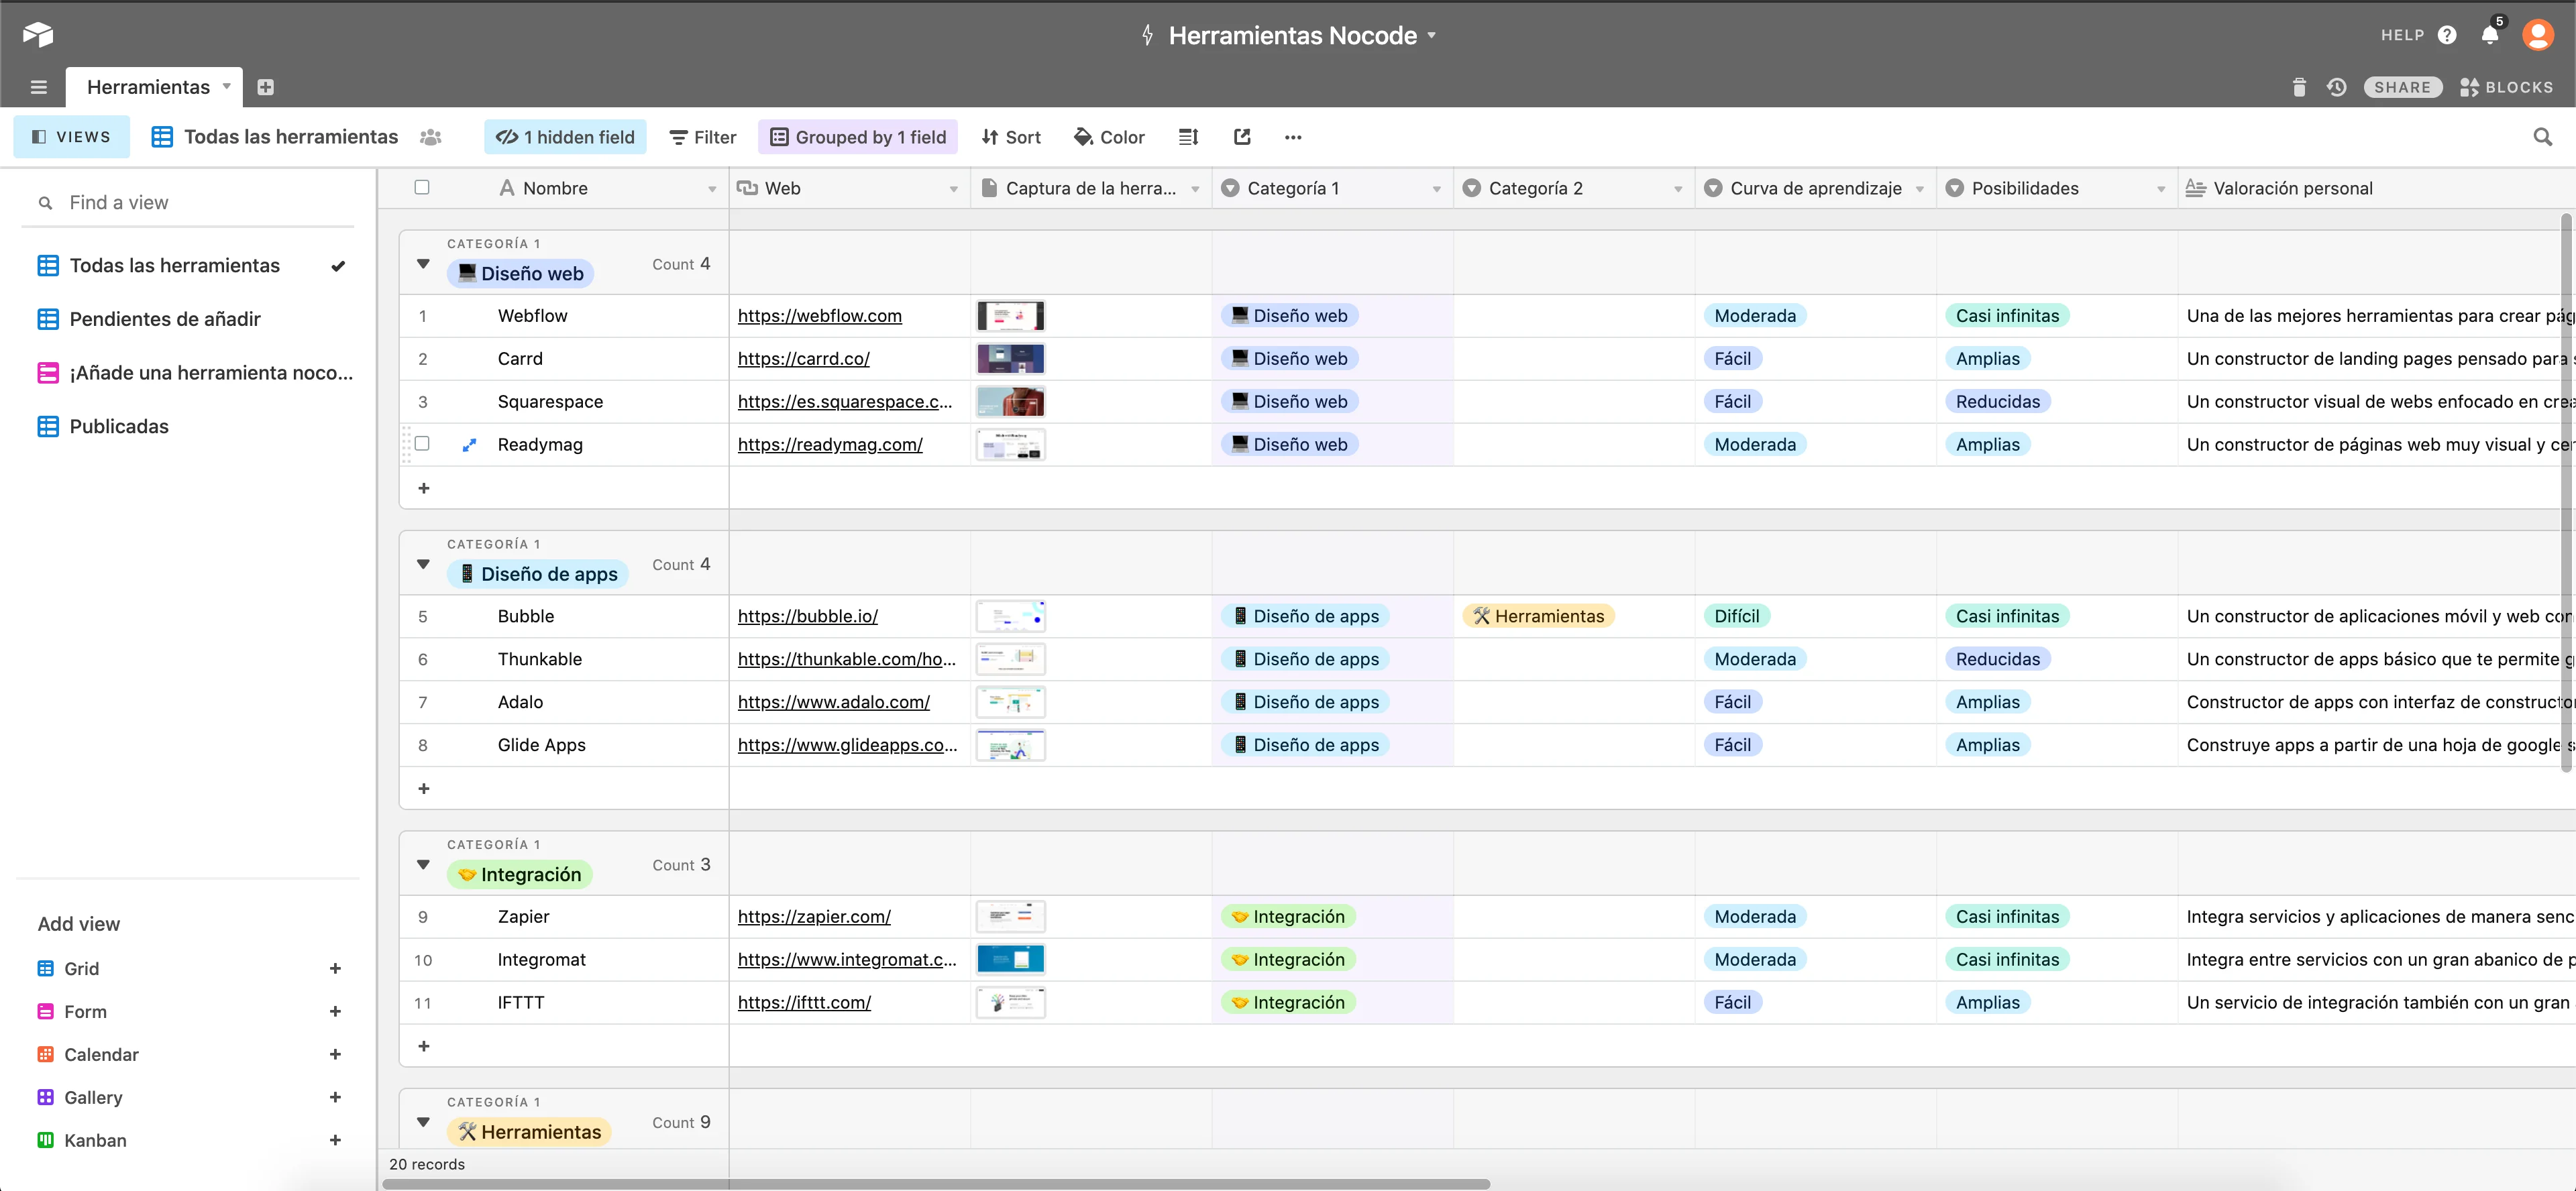Collapse the Integración group
The width and height of the screenshot is (2576, 1191).
pos(423,865)
